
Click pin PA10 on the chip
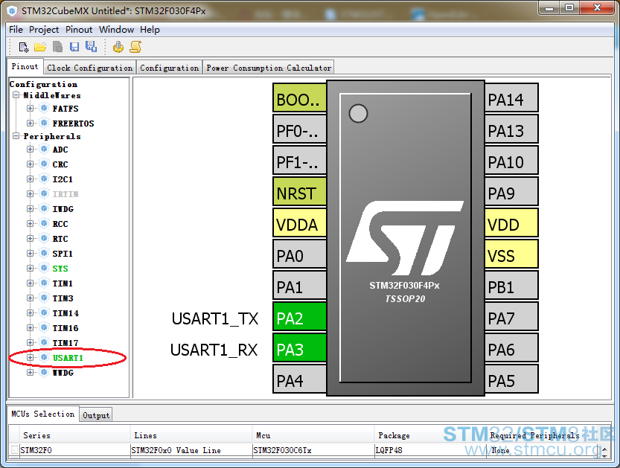[511, 161]
